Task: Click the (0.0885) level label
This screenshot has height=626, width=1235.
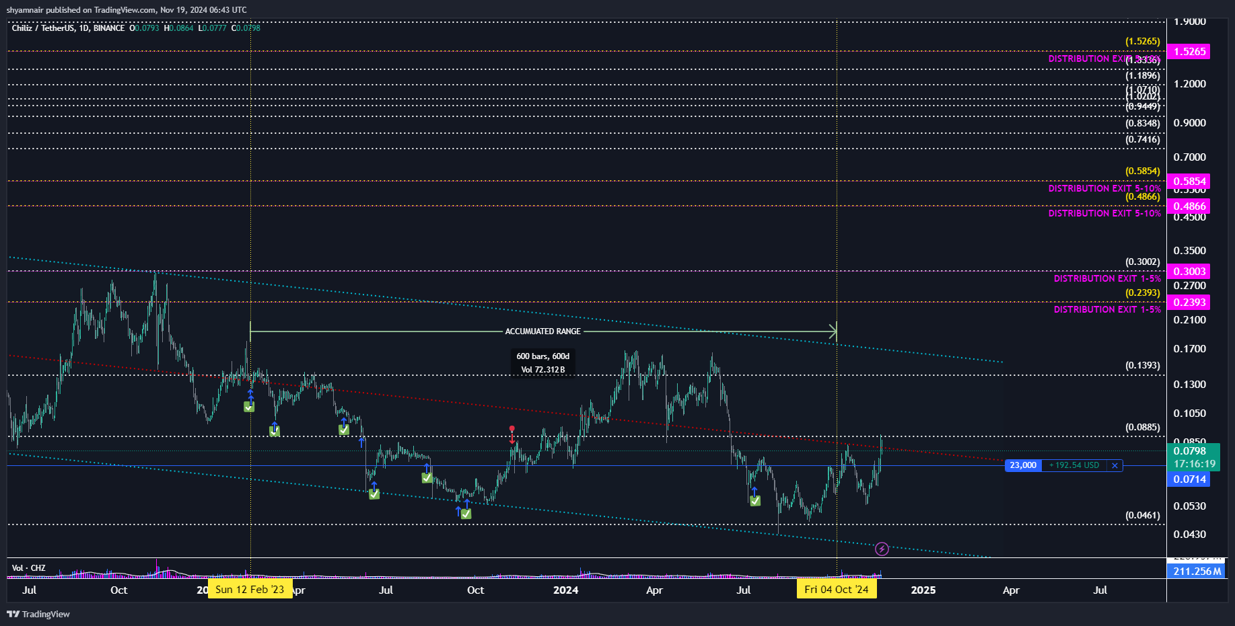Action: pos(1143,428)
